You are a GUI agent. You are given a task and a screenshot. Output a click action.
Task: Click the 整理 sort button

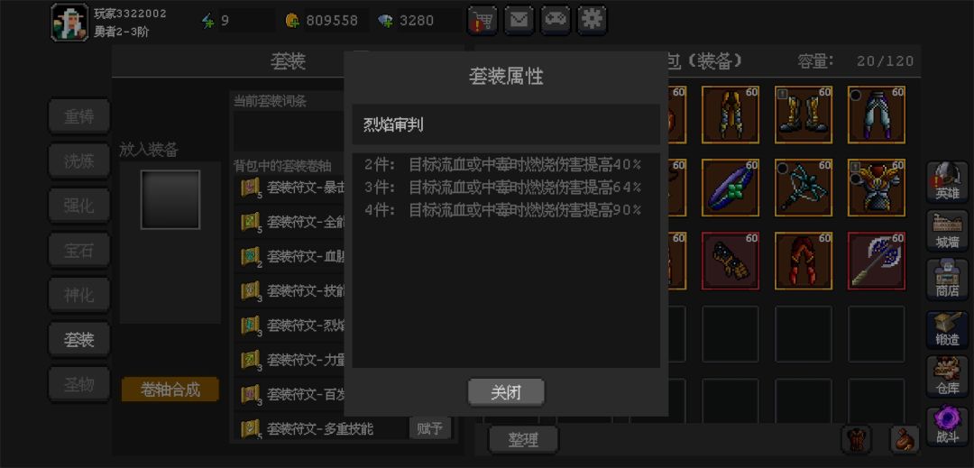pyautogui.click(x=523, y=439)
